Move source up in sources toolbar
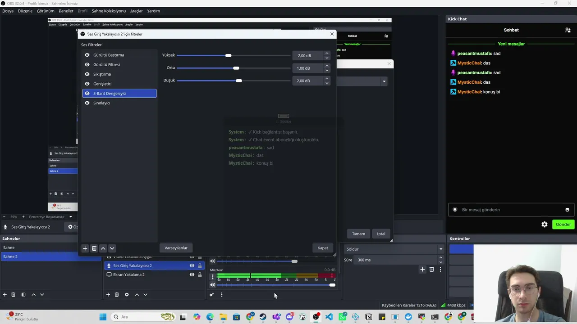Screen dimensions: 577x324 tap(137, 295)
